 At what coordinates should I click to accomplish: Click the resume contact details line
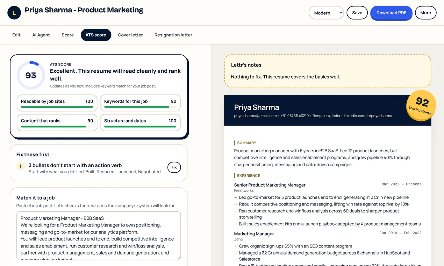(313, 116)
